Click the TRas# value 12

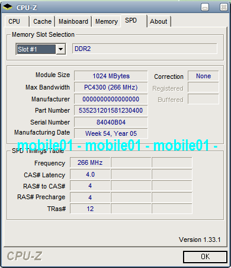pos(90,209)
